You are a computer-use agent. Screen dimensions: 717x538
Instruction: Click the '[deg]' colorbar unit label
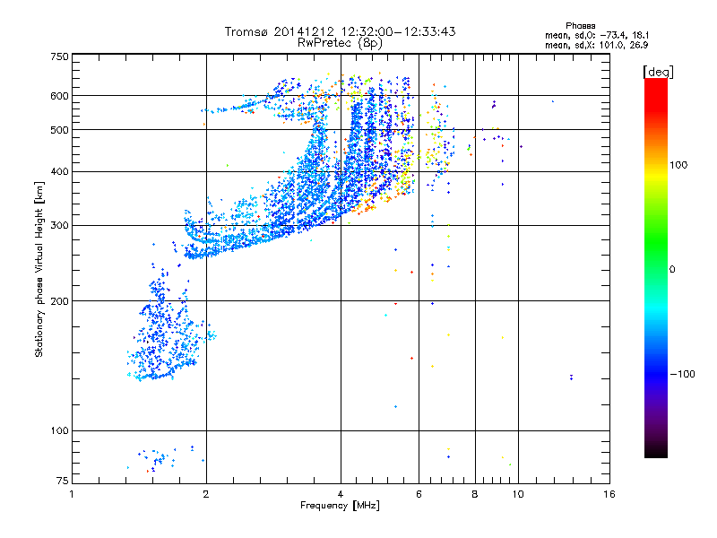658,72
